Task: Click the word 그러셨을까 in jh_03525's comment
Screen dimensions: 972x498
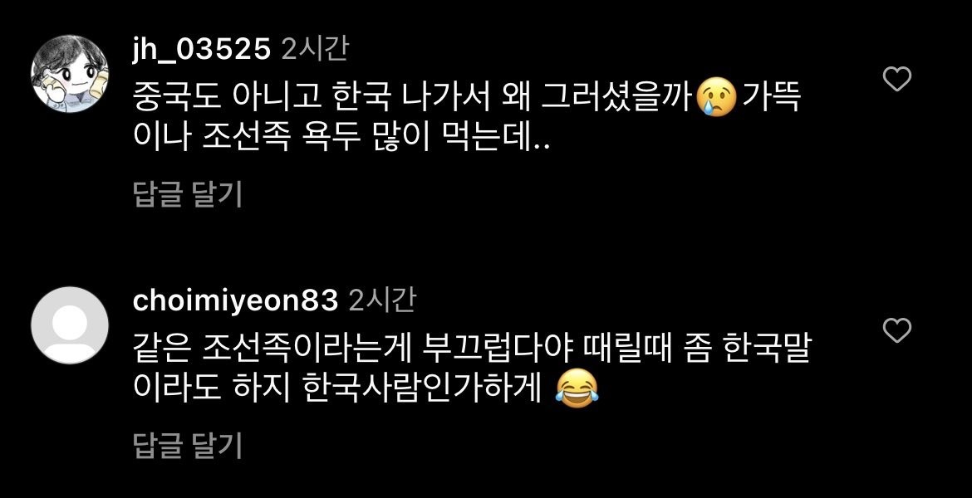Action: [615, 99]
